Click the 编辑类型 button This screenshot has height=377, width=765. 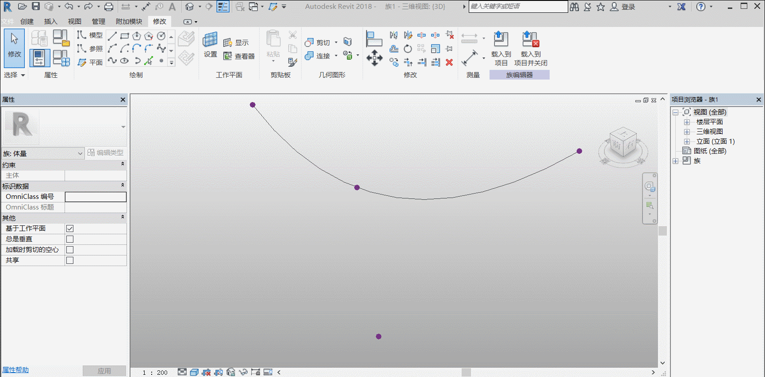tap(106, 152)
